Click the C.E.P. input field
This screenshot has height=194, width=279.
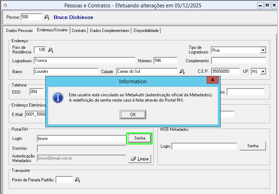pos(225,72)
